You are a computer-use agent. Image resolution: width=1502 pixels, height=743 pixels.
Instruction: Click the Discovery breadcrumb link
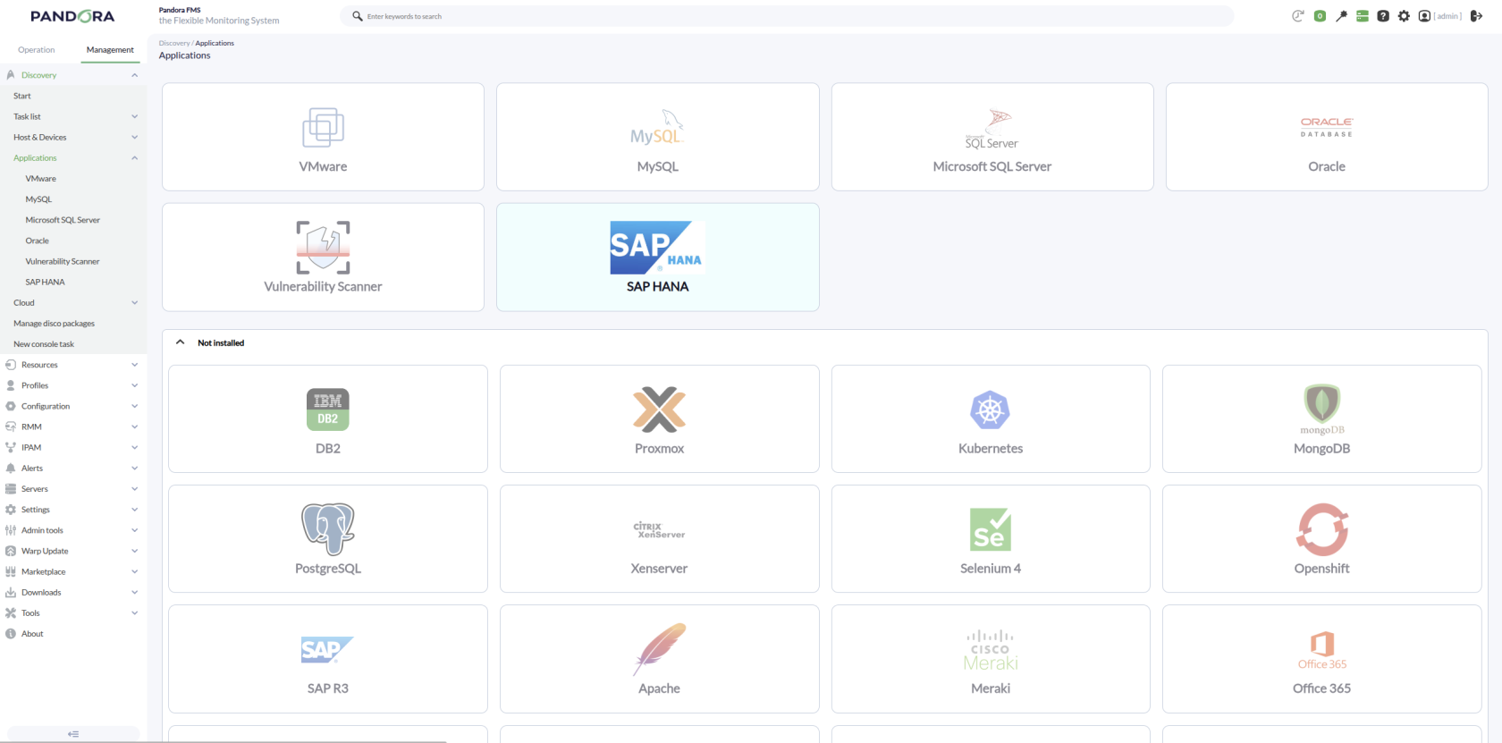[174, 43]
